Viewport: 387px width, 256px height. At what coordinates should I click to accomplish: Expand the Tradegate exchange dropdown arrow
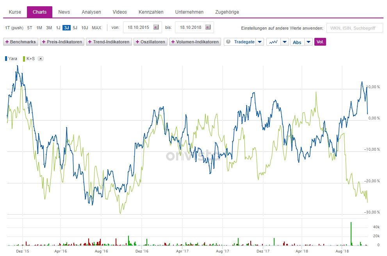coord(260,42)
